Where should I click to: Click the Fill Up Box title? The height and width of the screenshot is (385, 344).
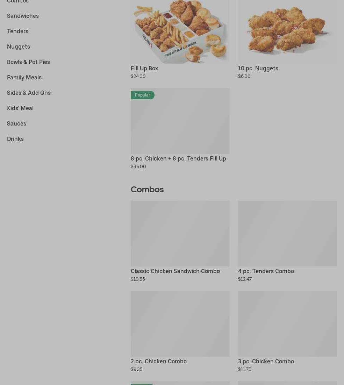[x=144, y=69]
